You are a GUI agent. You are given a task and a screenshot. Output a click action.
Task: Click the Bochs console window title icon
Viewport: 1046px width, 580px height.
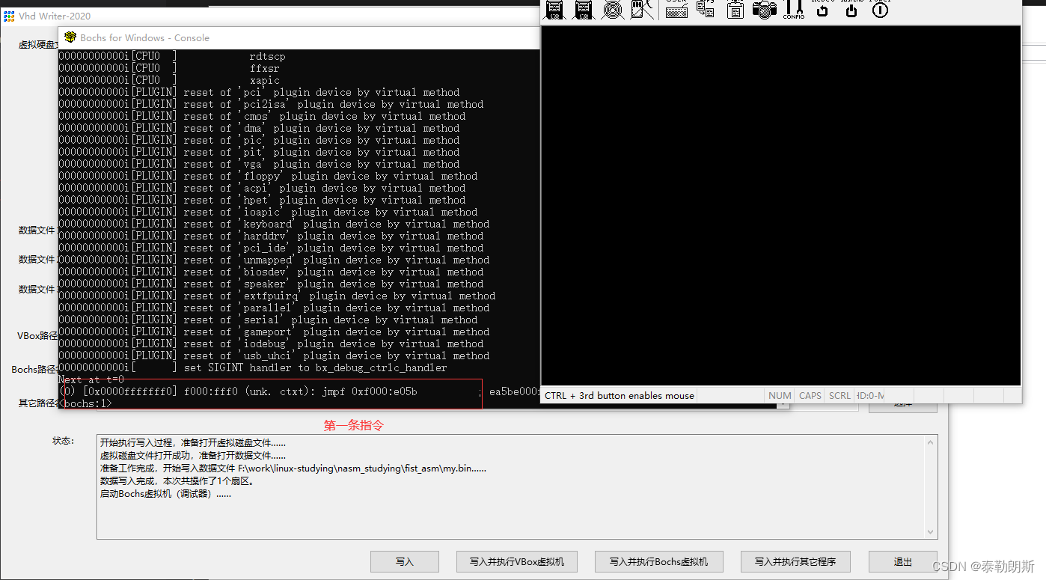click(70, 37)
